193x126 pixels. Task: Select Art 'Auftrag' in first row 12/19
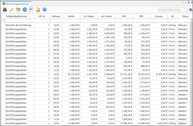tap(173, 25)
